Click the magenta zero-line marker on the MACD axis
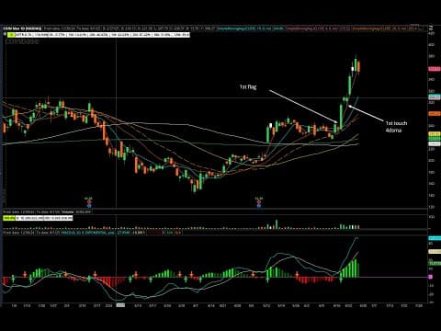This screenshot has height=331, width=441. (430, 277)
